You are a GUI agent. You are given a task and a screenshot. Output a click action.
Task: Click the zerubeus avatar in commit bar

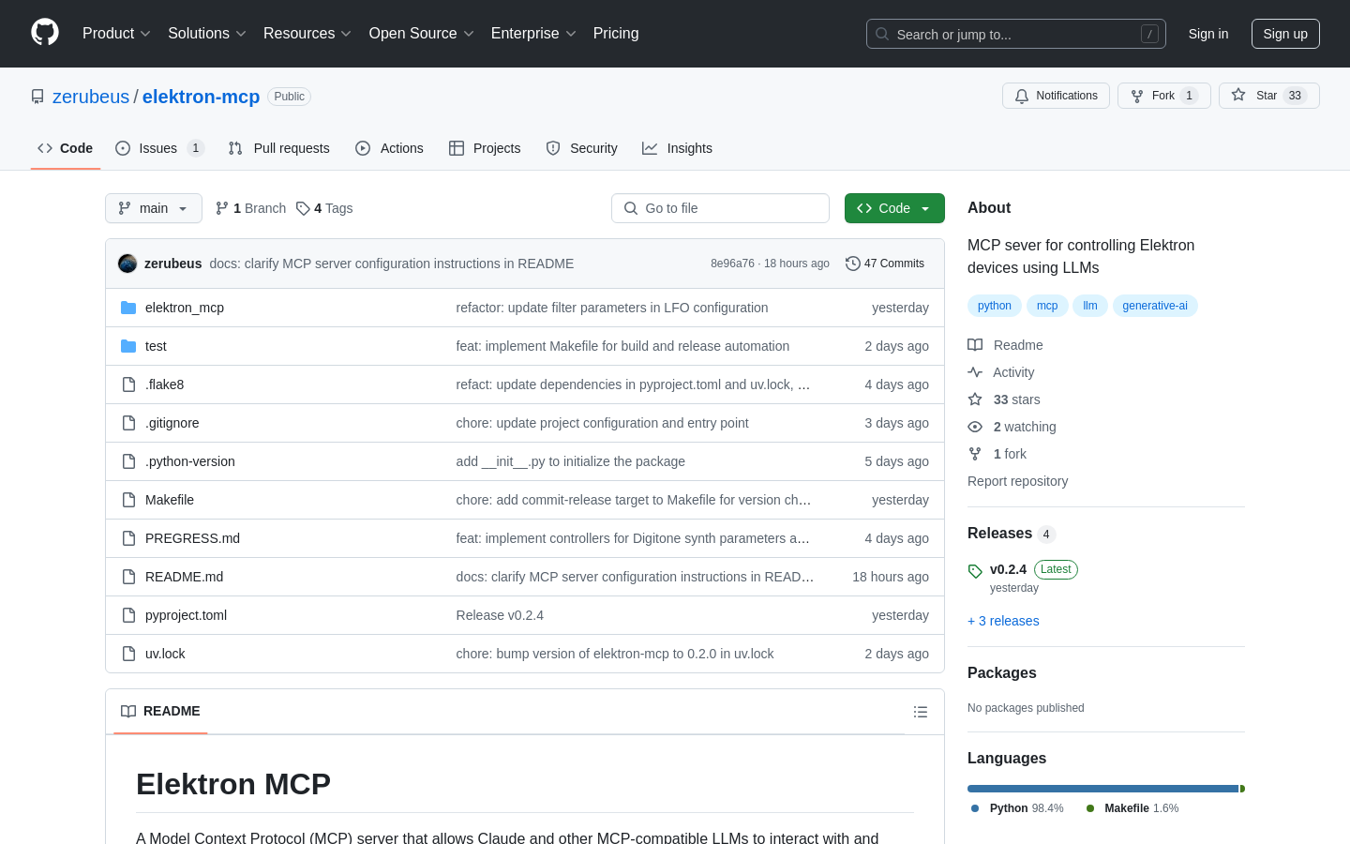(x=127, y=264)
